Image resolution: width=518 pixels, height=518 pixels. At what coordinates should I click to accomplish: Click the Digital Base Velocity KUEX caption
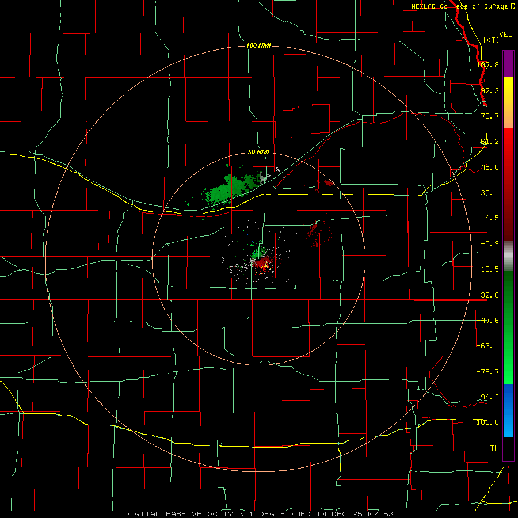pos(259,514)
